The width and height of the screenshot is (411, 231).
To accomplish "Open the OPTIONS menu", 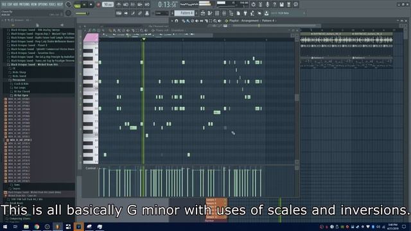I will coord(43,4).
